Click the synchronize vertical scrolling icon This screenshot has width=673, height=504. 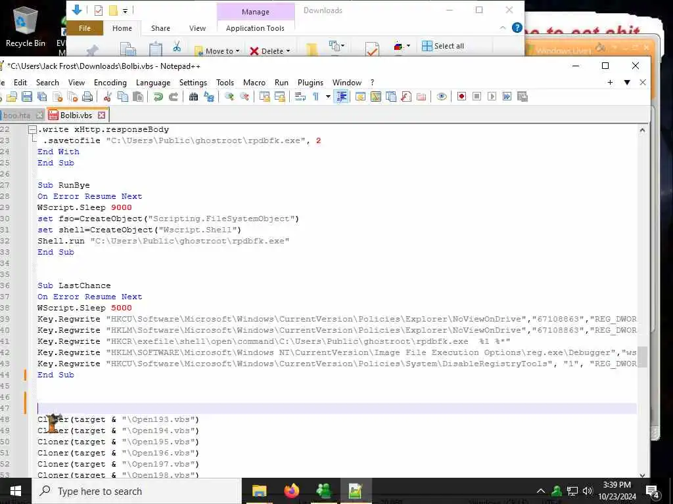coord(264,96)
